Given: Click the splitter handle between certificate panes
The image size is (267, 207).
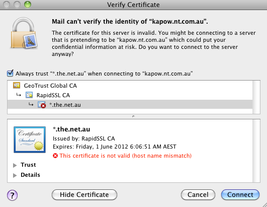Looking at the screenshot, I should tap(134, 116).
